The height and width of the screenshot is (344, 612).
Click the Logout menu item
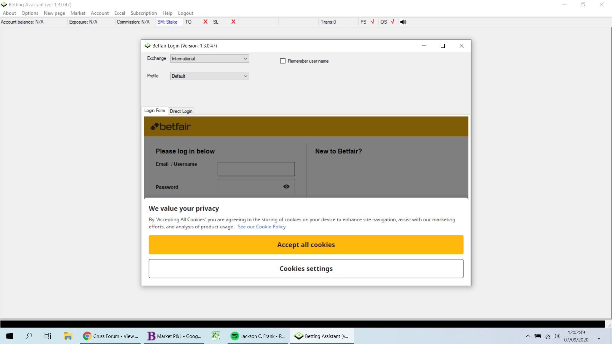pyautogui.click(x=186, y=13)
